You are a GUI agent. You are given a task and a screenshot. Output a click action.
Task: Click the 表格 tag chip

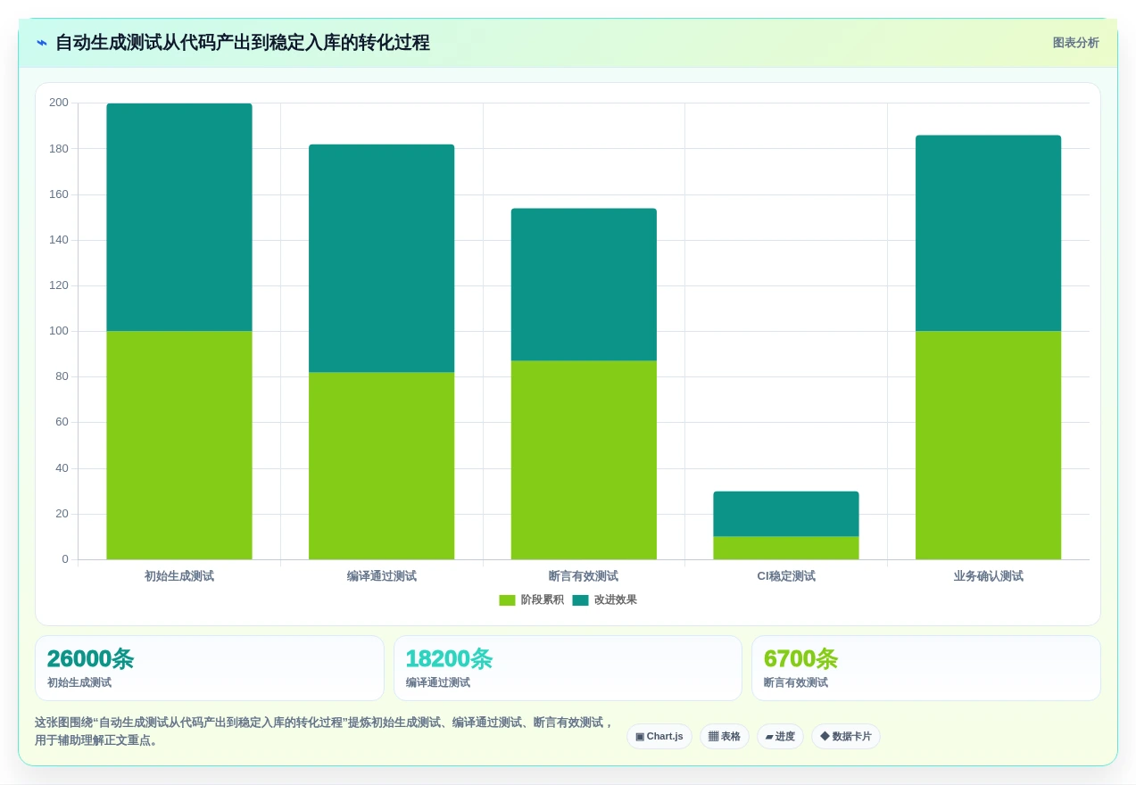pos(725,737)
